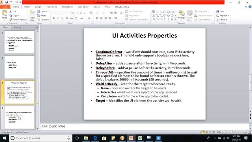Align text right
Image resolution: width=252 pixels, height=142 pixels.
tap(106, 18)
